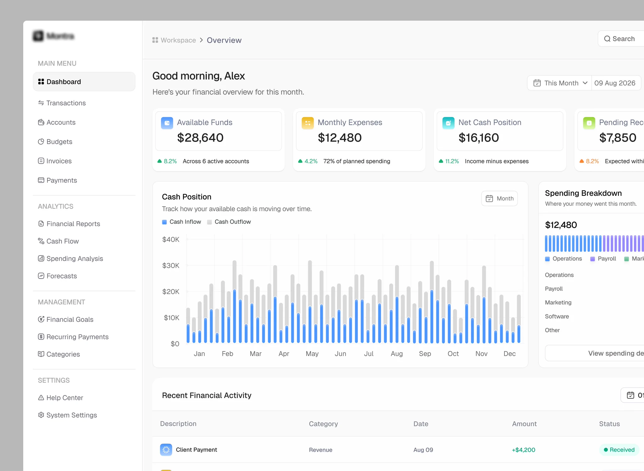
Task: Click the Pending Receivables green icon
Action: click(589, 123)
